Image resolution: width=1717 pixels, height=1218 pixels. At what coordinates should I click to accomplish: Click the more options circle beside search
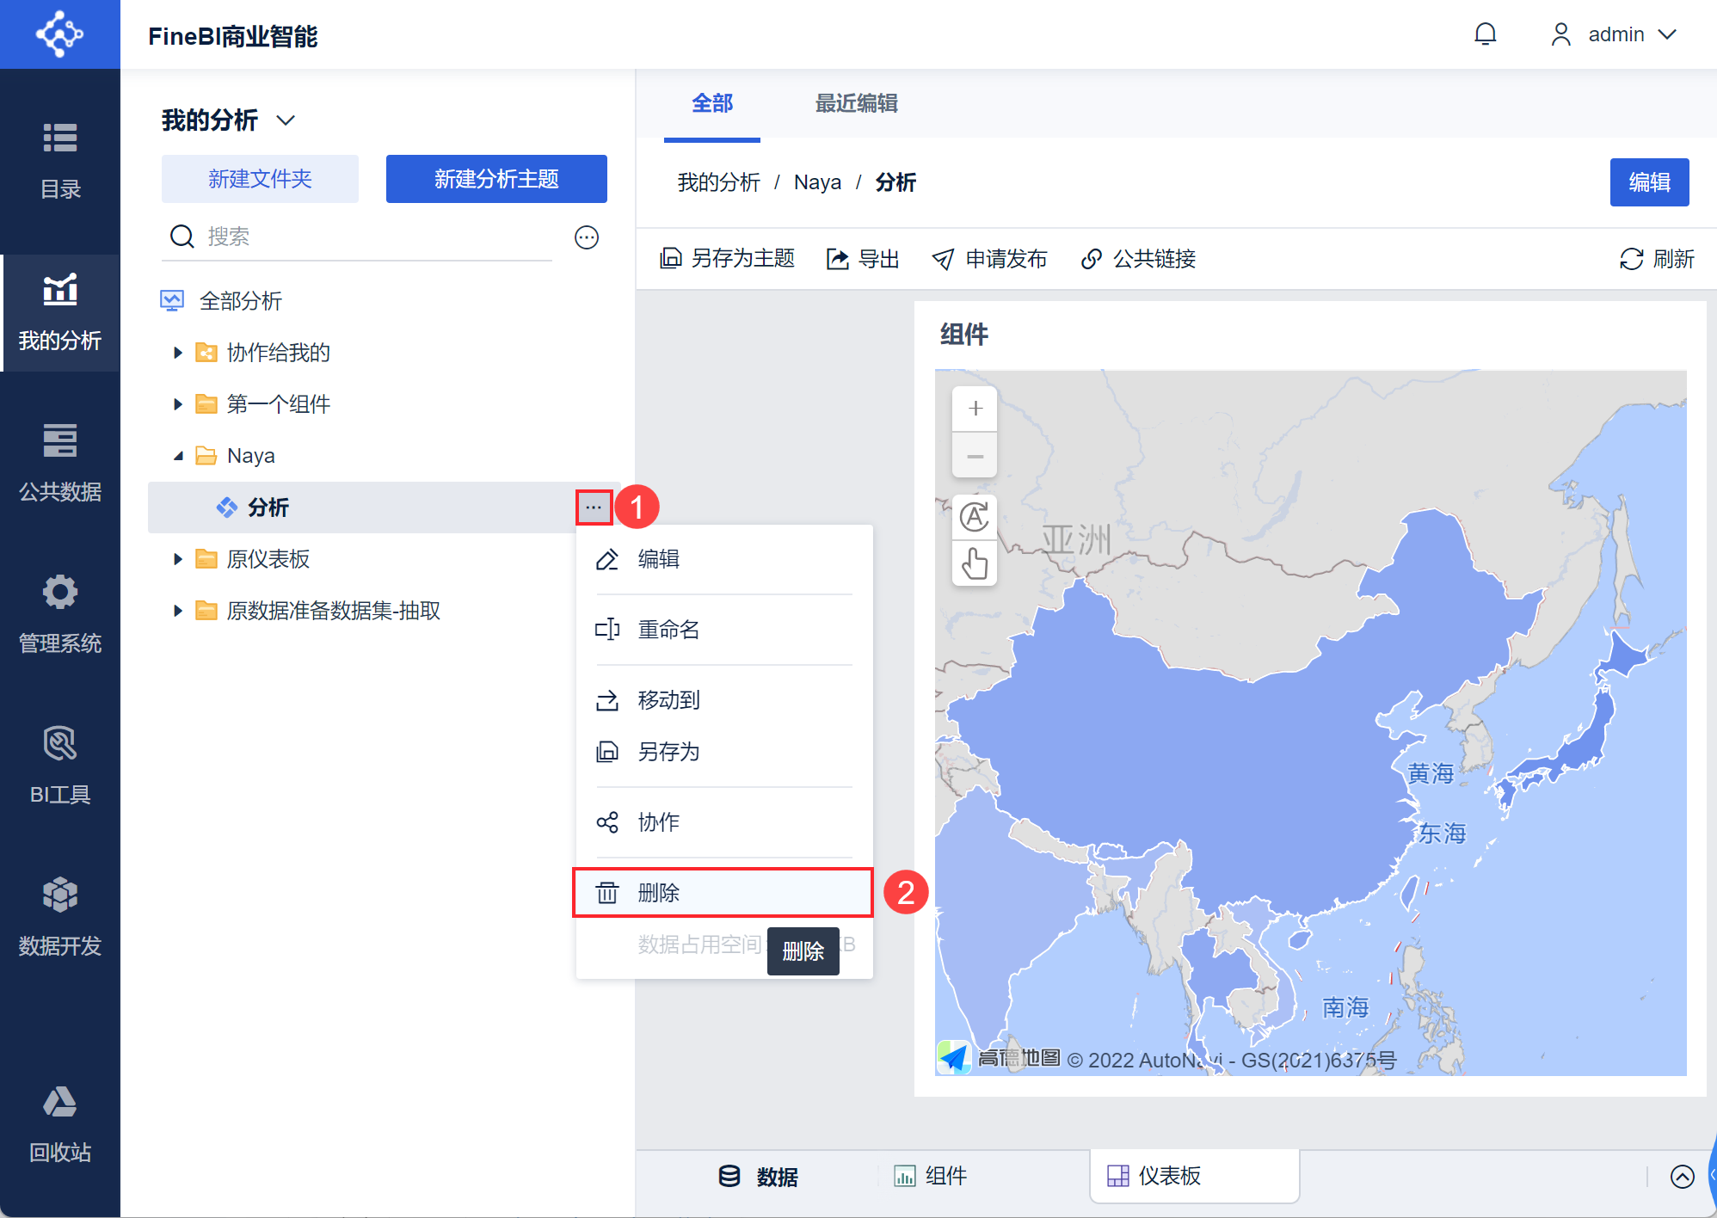pos(587,237)
